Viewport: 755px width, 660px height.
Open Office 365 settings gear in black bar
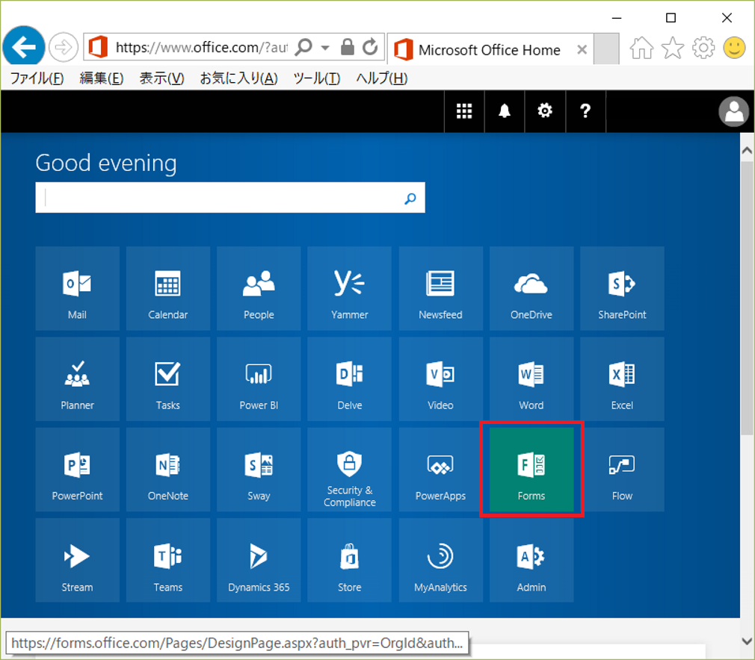point(545,111)
